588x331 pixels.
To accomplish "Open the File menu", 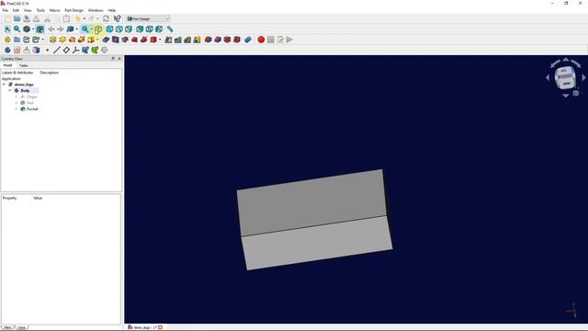I will [6, 10].
